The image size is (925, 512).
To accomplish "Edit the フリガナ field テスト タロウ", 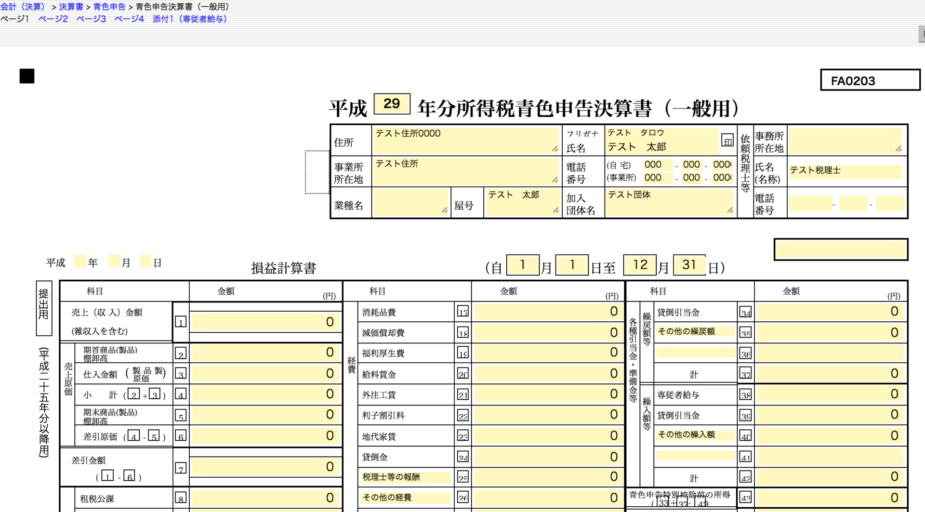I will pos(662,132).
